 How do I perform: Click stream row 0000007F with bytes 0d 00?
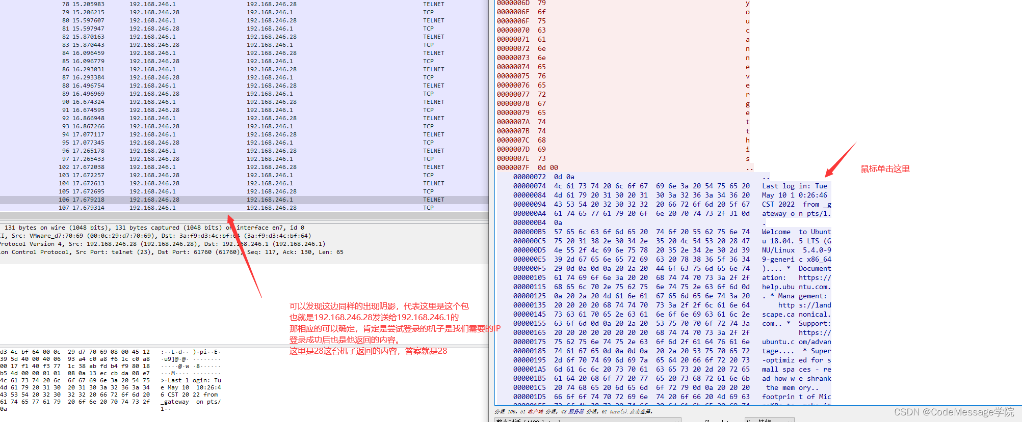(x=624, y=167)
